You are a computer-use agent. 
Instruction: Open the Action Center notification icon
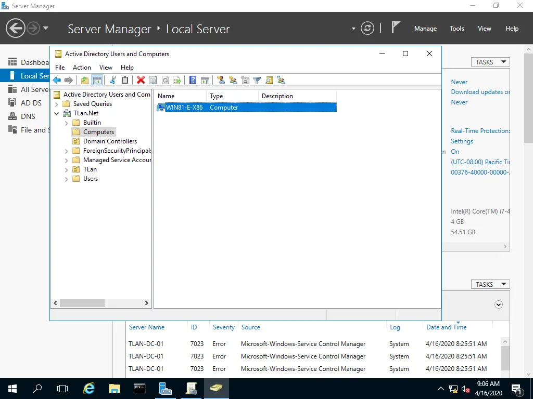pos(516,390)
